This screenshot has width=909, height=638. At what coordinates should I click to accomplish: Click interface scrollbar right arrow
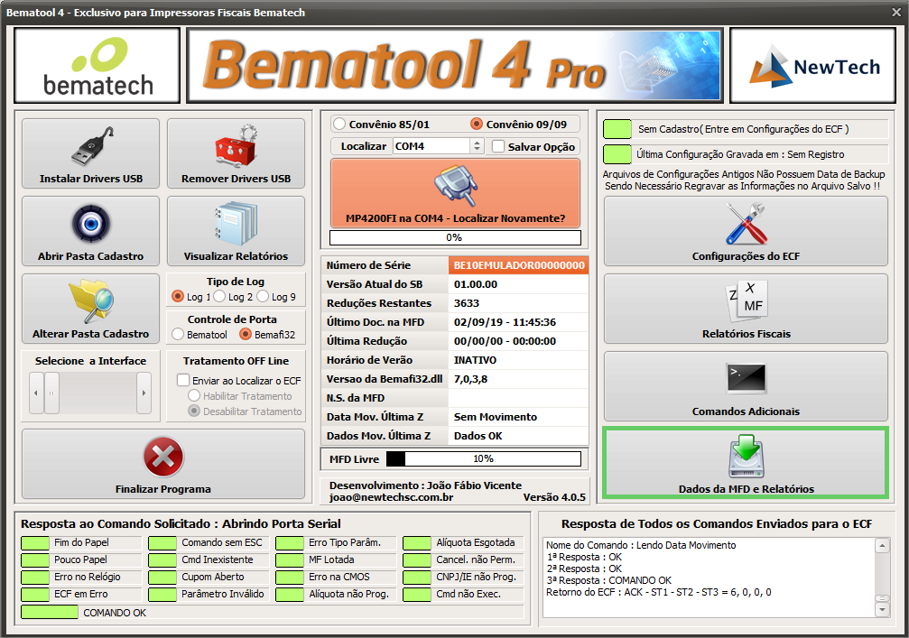144,393
